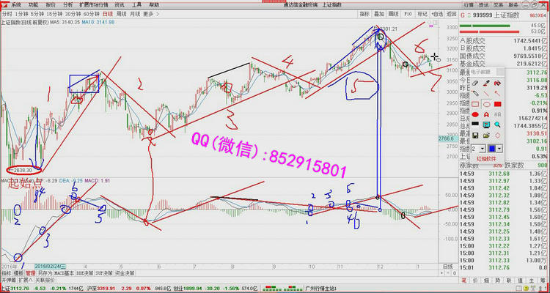This screenshot has width=550, height=293.
Task: Switch chart to 日线 daily period
Action: tap(108, 13)
